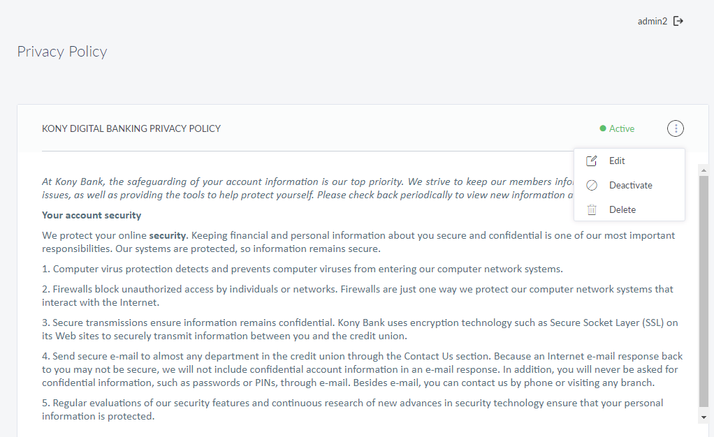Click the green Active status dot
Screen dimensions: 714x437
pos(603,128)
